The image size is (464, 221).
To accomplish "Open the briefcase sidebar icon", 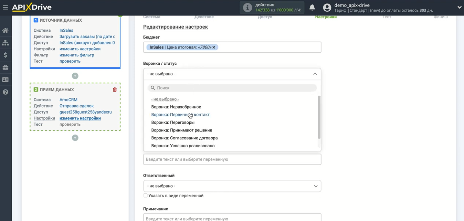I will (x=6, y=67).
